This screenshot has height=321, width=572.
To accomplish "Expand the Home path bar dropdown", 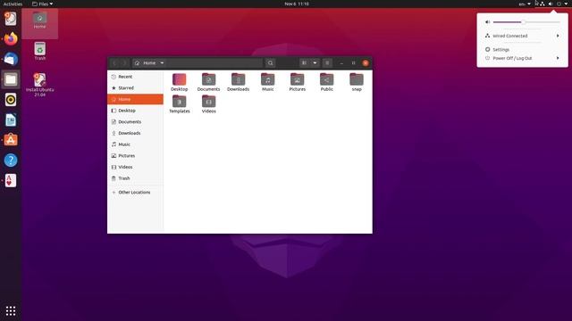I will click(162, 63).
